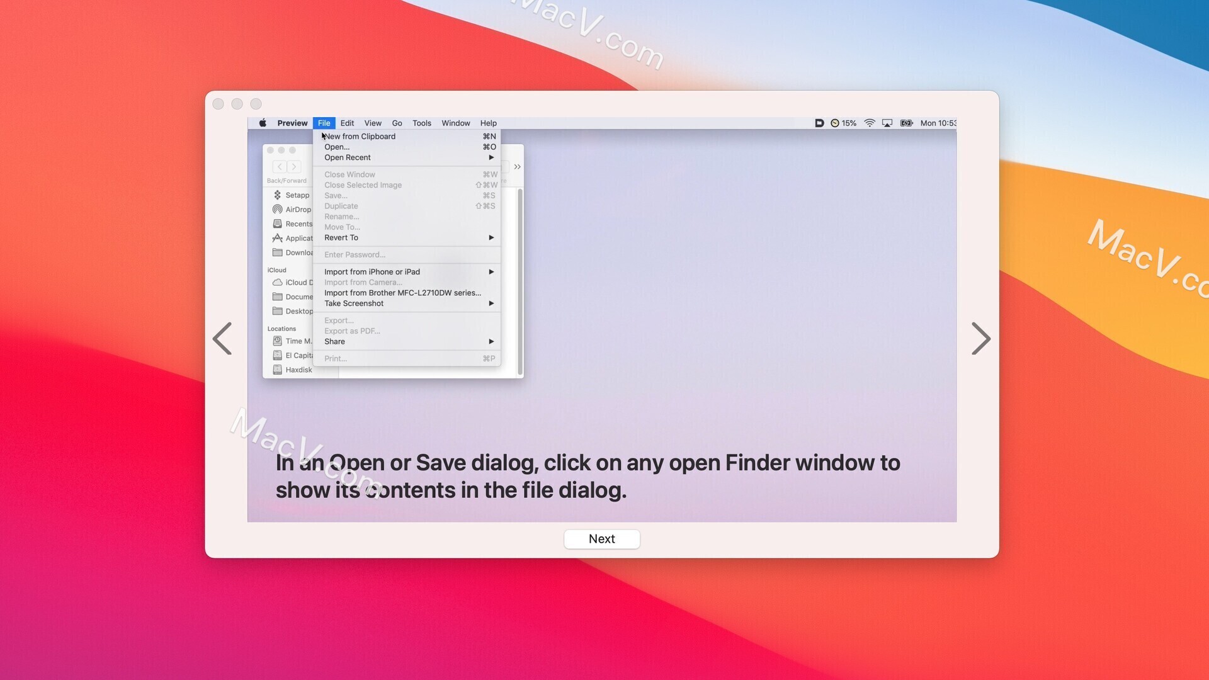This screenshot has height=680, width=1209.
Task: Open the Help menu
Action: point(489,123)
